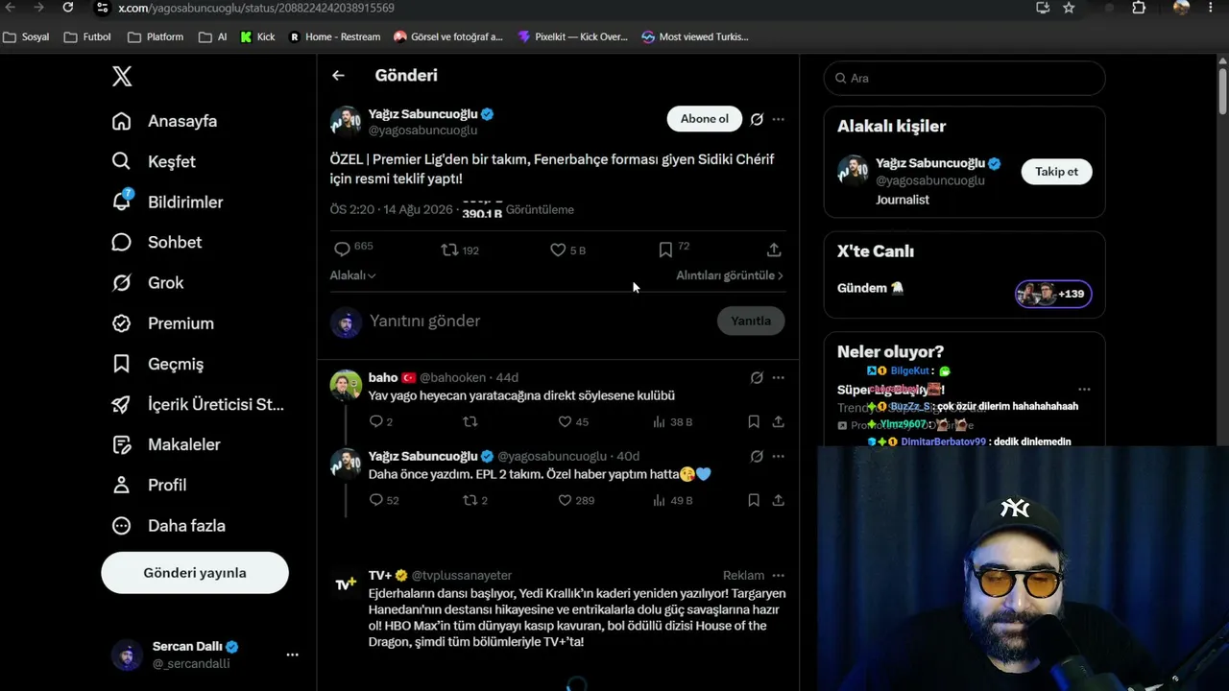Open the Platform bookmarks folder
The image size is (1229, 691).
click(x=156, y=37)
